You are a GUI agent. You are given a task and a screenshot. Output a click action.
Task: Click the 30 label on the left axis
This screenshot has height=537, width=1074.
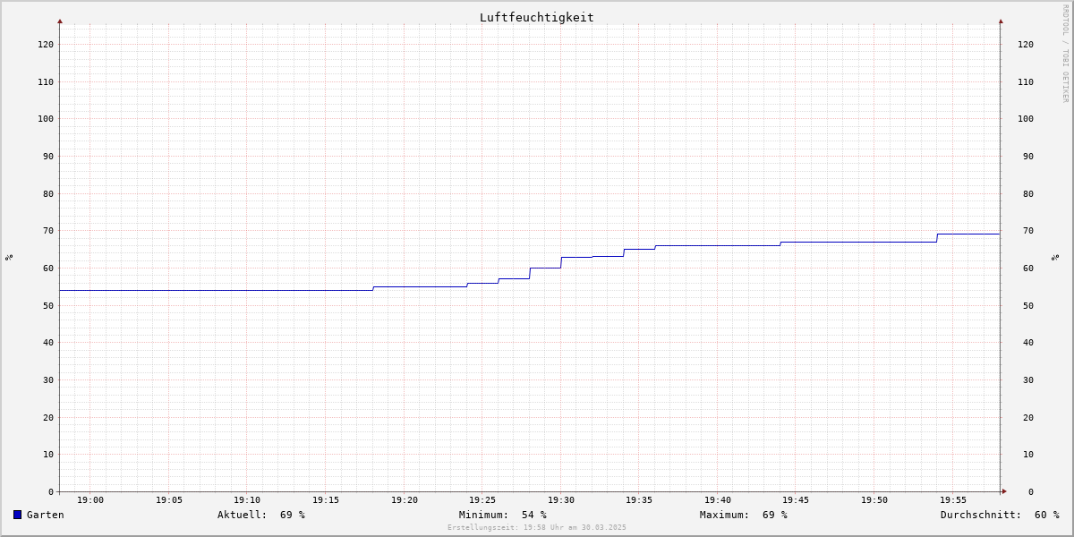click(x=48, y=379)
